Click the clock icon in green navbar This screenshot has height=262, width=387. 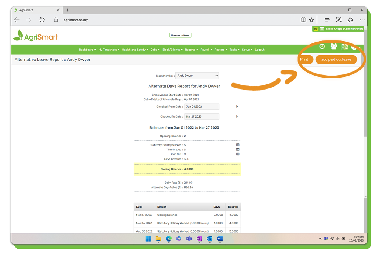[x=322, y=47]
